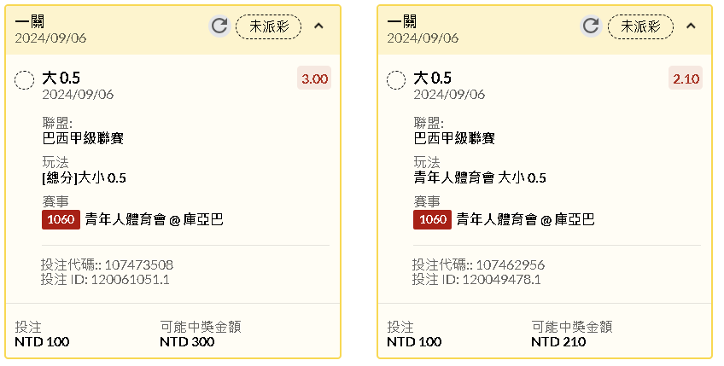Select dashed circle beside 大 0.5 in left card
724x366 pixels.
(x=24, y=80)
